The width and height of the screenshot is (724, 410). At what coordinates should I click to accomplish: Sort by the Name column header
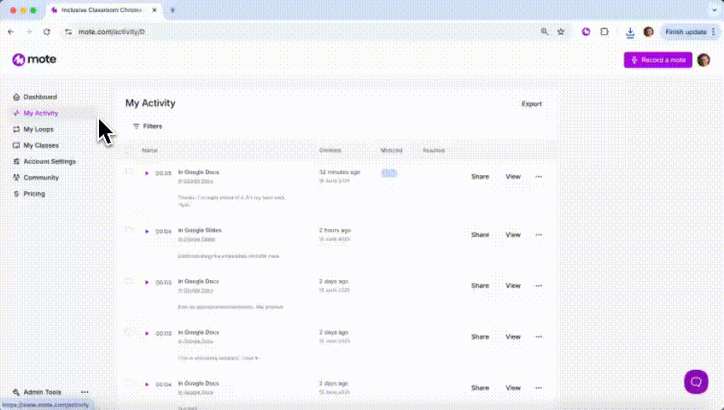pos(149,150)
